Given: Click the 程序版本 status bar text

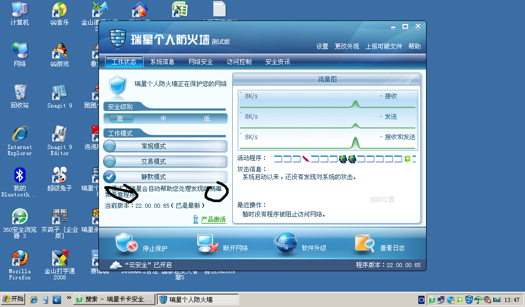Looking at the screenshot, I should (x=388, y=265).
